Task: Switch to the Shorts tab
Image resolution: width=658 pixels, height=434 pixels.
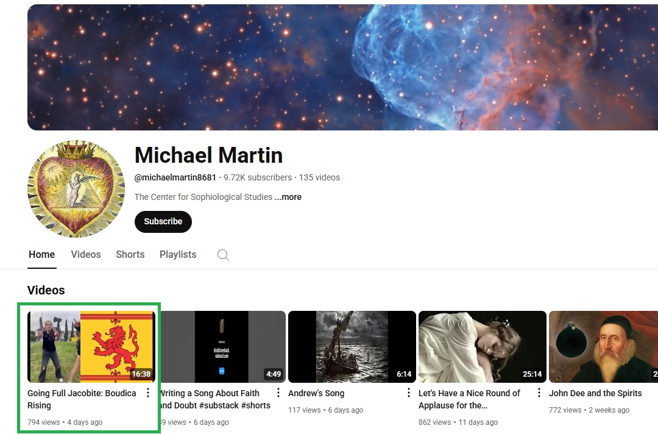Action: (x=130, y=254)
